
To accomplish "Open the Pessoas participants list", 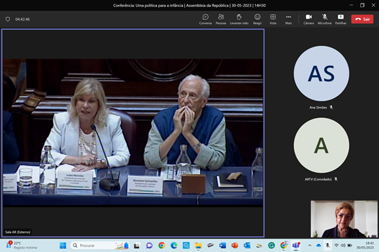I will point(221,19).
